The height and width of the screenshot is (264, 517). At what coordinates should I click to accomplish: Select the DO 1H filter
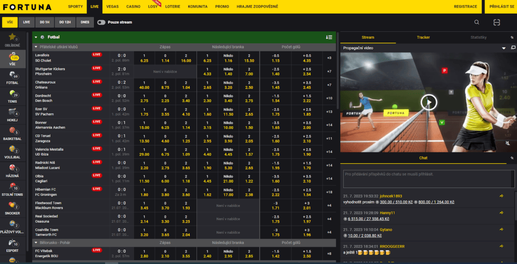click(x=44, y=22)
